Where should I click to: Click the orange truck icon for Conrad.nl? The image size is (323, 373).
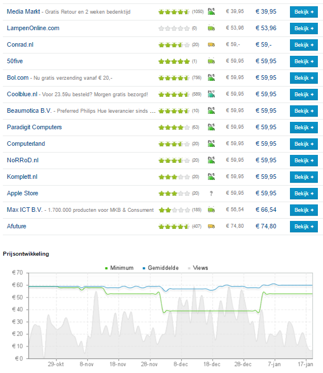coord(211,45)
